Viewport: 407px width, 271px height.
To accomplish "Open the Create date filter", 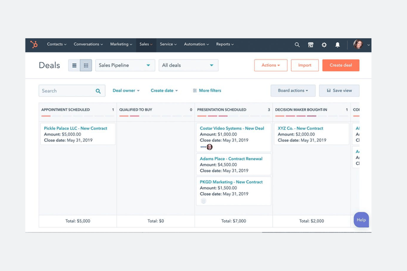I will [x=164, y=91].
